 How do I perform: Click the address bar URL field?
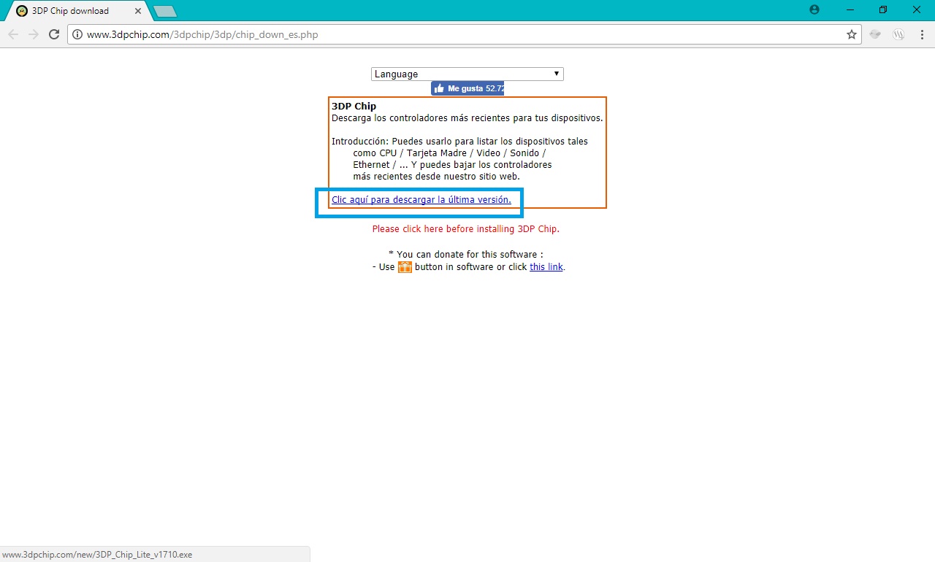(x=465, y=34)
